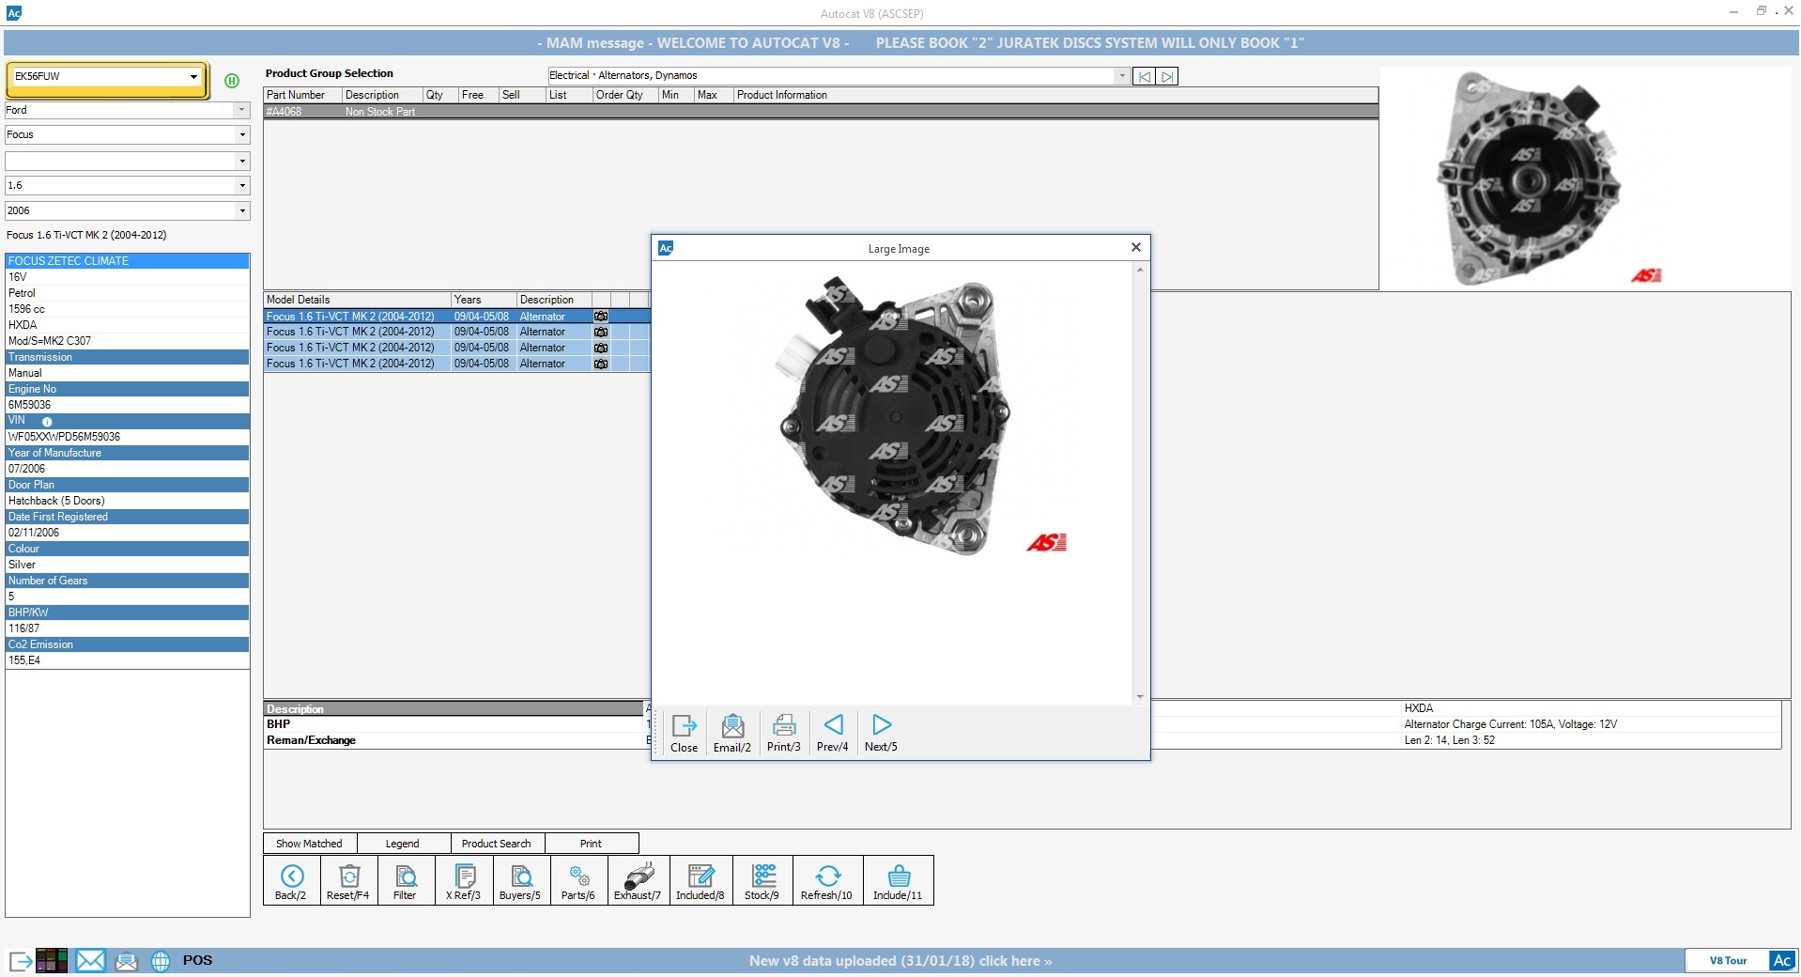Open the globe web icon

pyautogui.click(x=161, y=961)
